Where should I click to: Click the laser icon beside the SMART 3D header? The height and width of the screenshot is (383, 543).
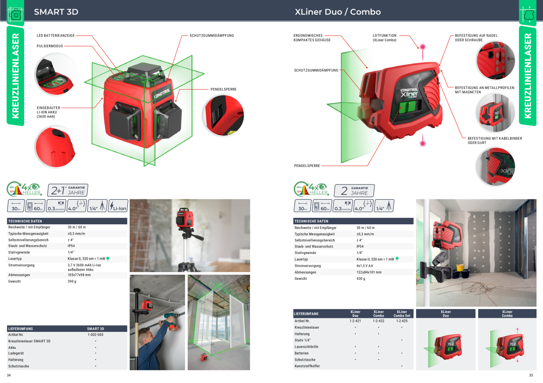tap(16, 15)
